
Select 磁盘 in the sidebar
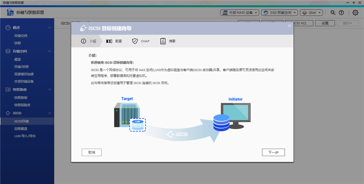[18, 59]
